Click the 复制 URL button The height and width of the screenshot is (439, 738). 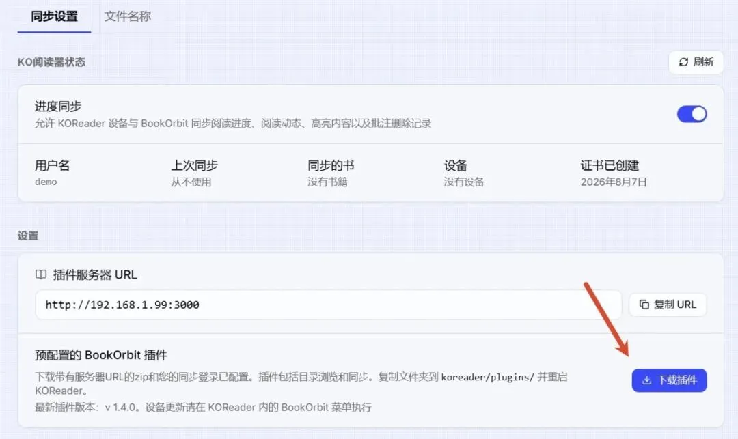point(668,305)
